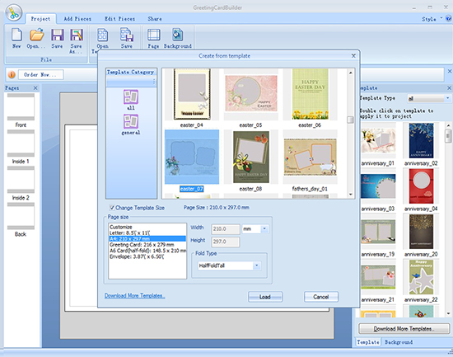This screenshot has height=357, width=453.
Task: Open the application scissors menu button
Action: [13, 12]
